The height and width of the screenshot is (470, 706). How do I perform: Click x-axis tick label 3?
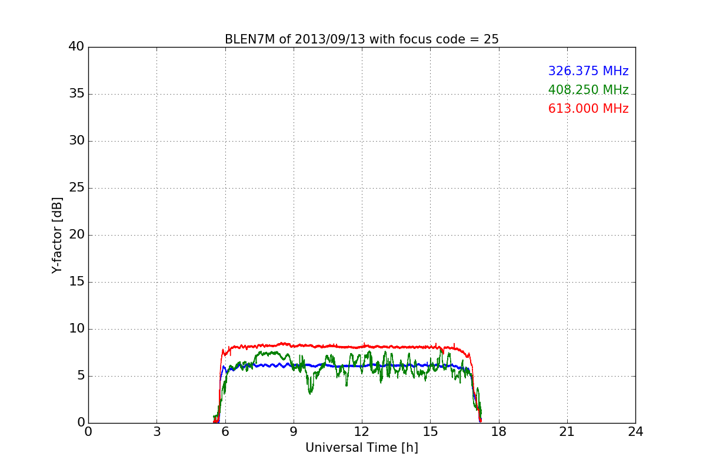pyautogui.click(x=156, y=432)
